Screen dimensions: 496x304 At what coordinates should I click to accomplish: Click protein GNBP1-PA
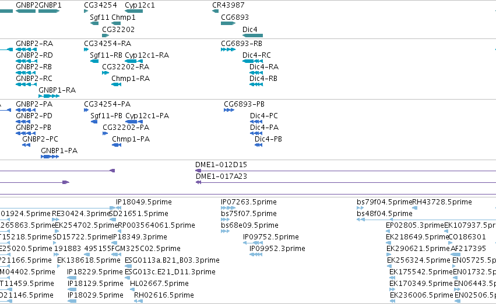coord(59,151)
